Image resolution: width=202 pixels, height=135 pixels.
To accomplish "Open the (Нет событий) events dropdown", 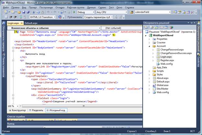I will point(122,28).
